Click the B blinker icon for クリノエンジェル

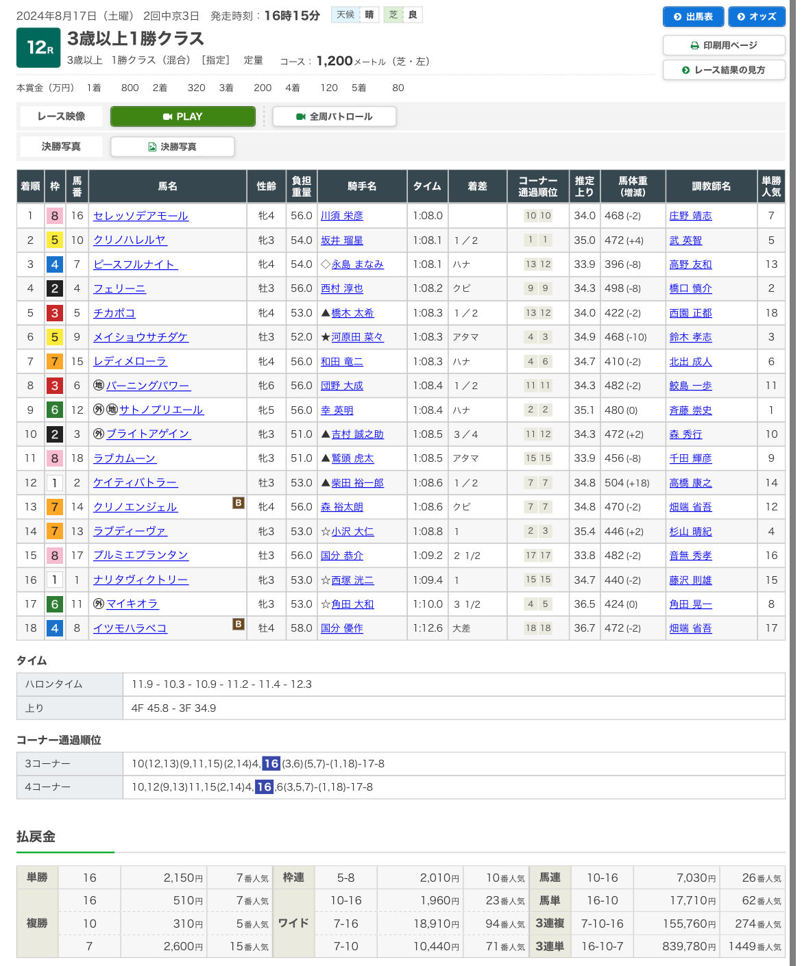[x=239, y=503]
